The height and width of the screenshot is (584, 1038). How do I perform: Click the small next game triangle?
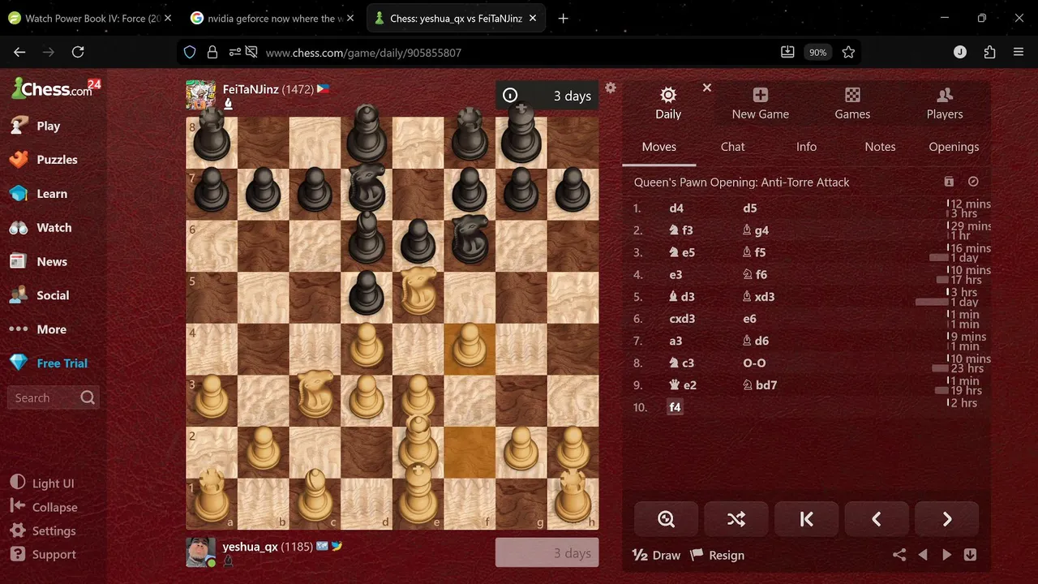pos(946,556)
